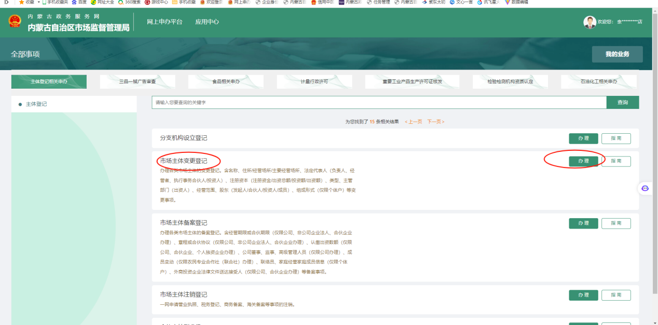Open the 网址大全 bookmark
Screen dimensions: 658x325
104,2
